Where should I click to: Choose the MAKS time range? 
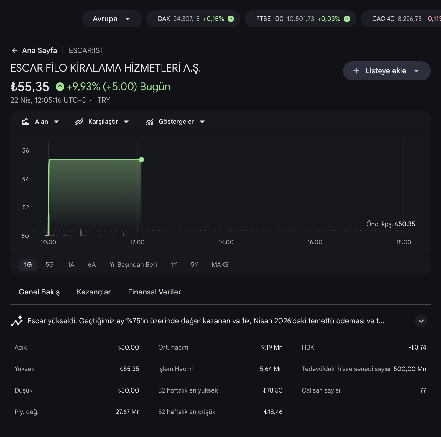click(x=220, y=265)
